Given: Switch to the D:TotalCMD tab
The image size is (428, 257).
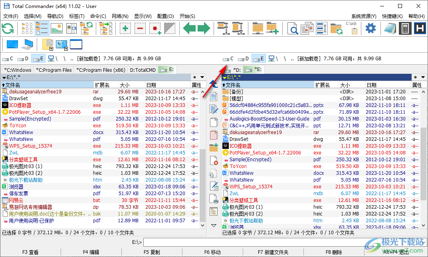Looking at the screenshot, I should tap(143, 70).
